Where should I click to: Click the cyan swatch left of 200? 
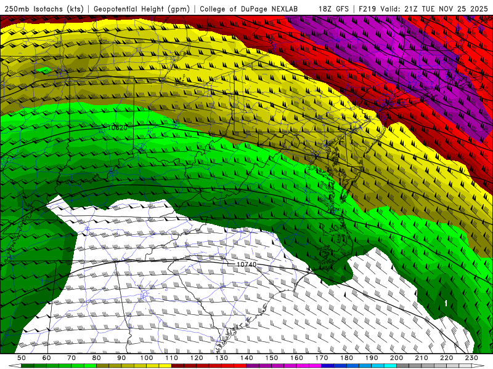click(x=390, y=366)
